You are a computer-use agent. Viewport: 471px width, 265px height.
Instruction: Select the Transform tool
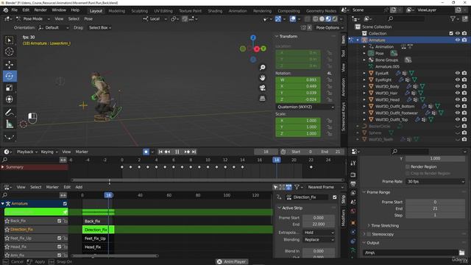(10, 99)
